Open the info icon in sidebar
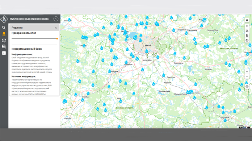Image resolution: width=252 pixels, height=141 pixels. pyautogui.click(x=4, y=53)
